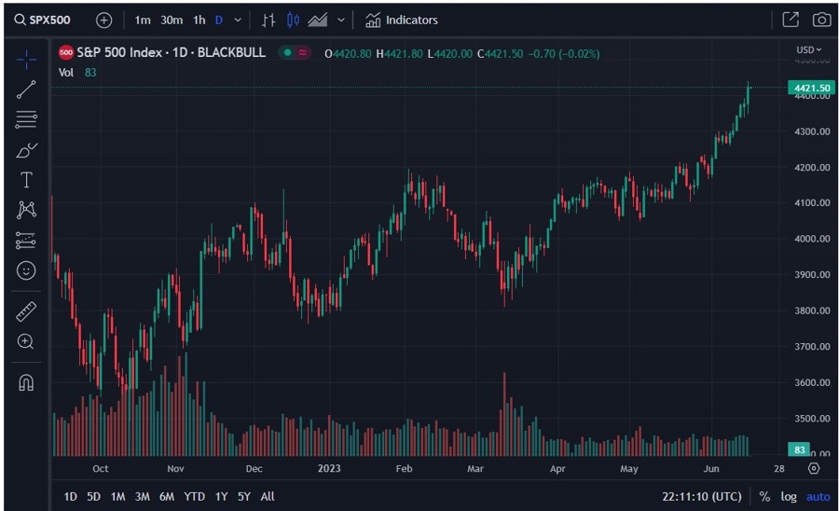The height and width of the screenshot is (511, 839).
Task: Expand the timeframe interval dropdown arrow
Action: tap(238, 20)
